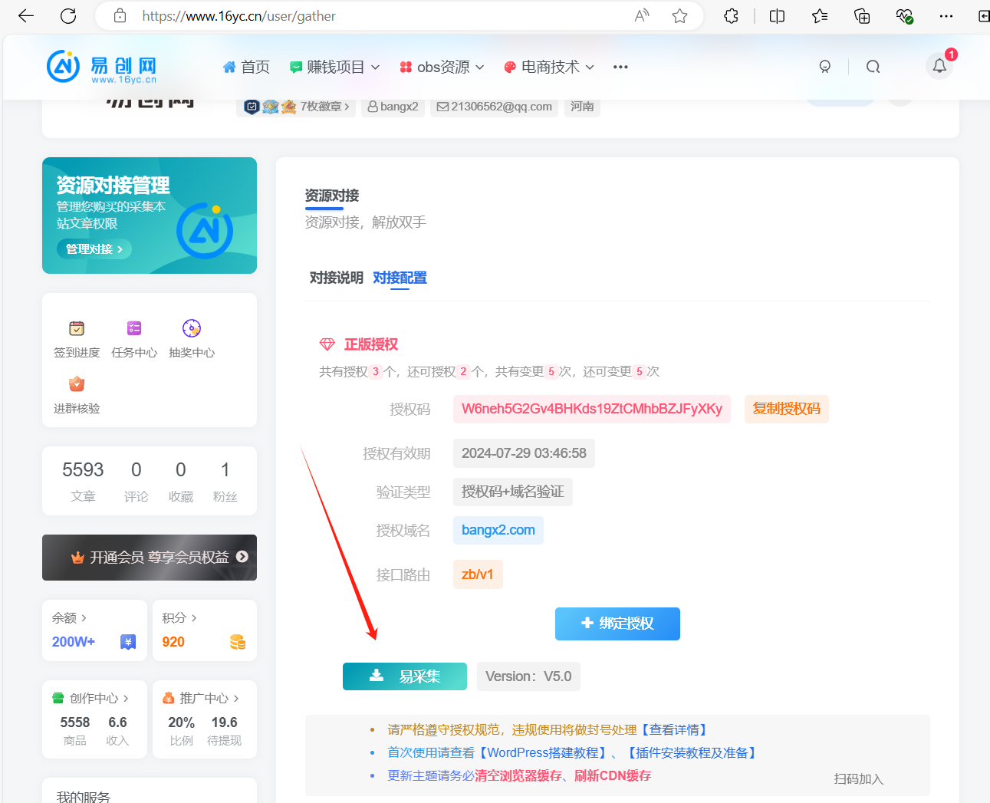This screenshot has height=803, width=990.
Task: Click the bangx2 username tag
Action: 393,107
